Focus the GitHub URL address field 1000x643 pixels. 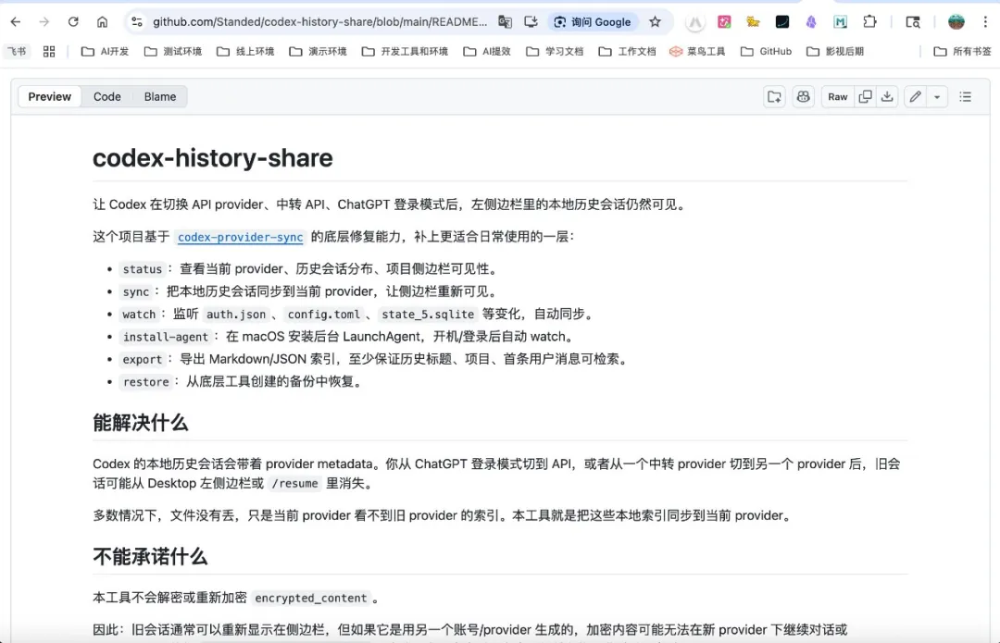319,21
